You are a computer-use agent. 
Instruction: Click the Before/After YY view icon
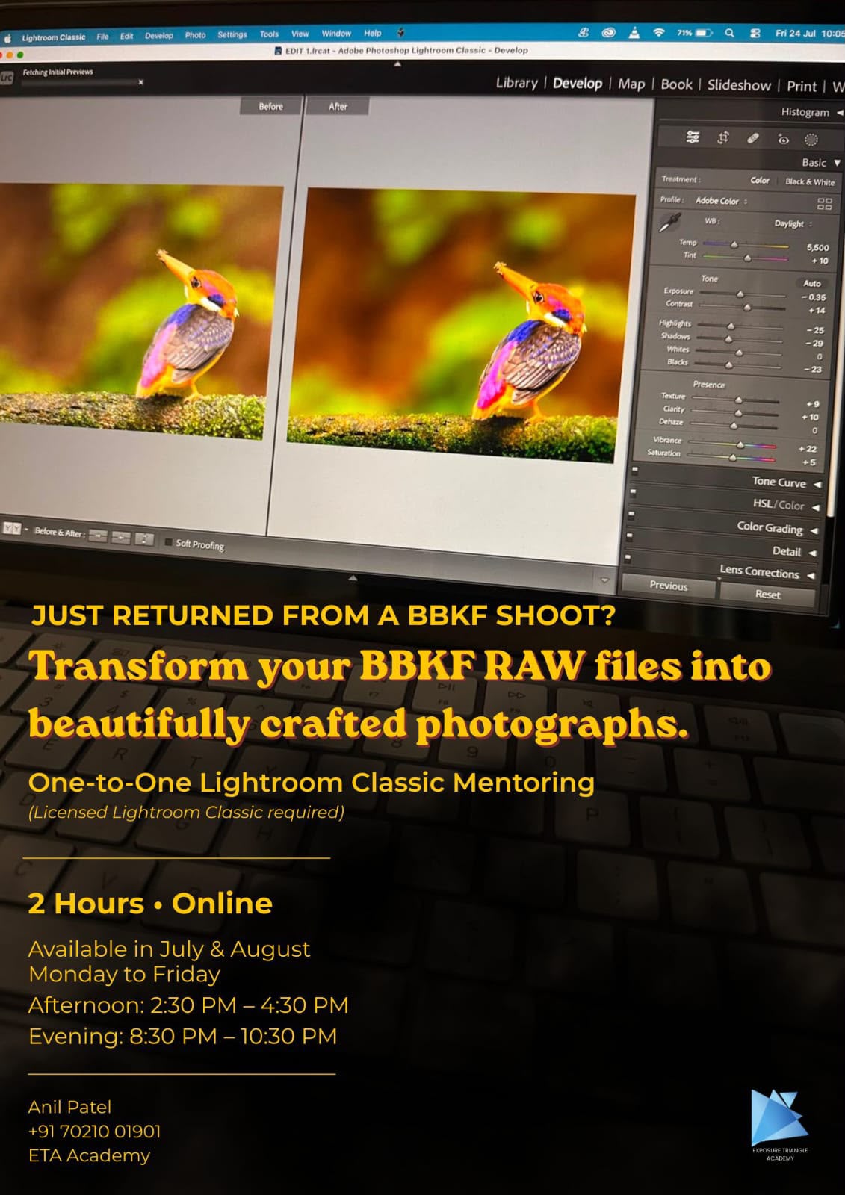click(x=12, y=528)
